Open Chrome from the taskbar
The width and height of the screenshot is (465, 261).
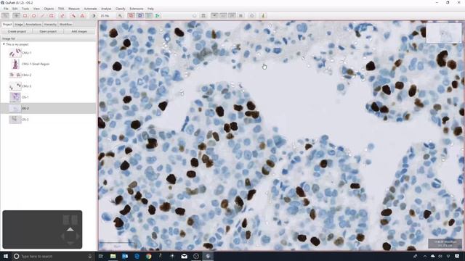[x=148, y=256]
